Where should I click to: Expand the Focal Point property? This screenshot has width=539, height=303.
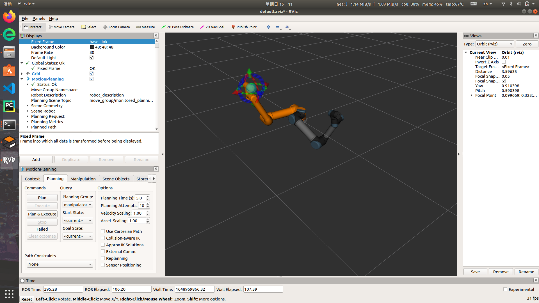pos(472,95)
